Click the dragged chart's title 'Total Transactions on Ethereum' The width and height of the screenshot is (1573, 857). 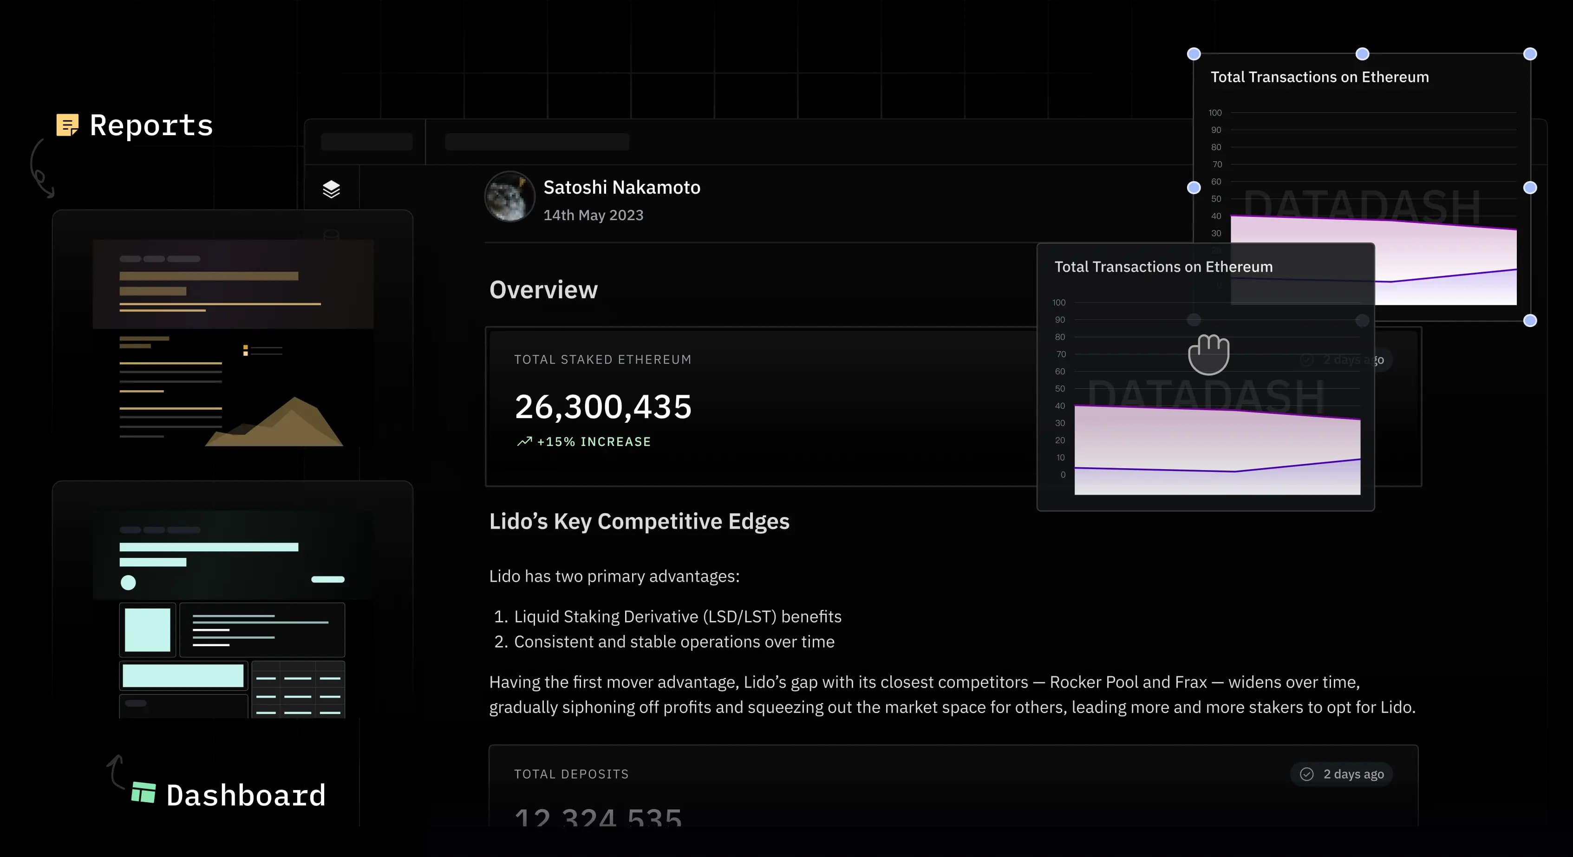click(1163, 267)
